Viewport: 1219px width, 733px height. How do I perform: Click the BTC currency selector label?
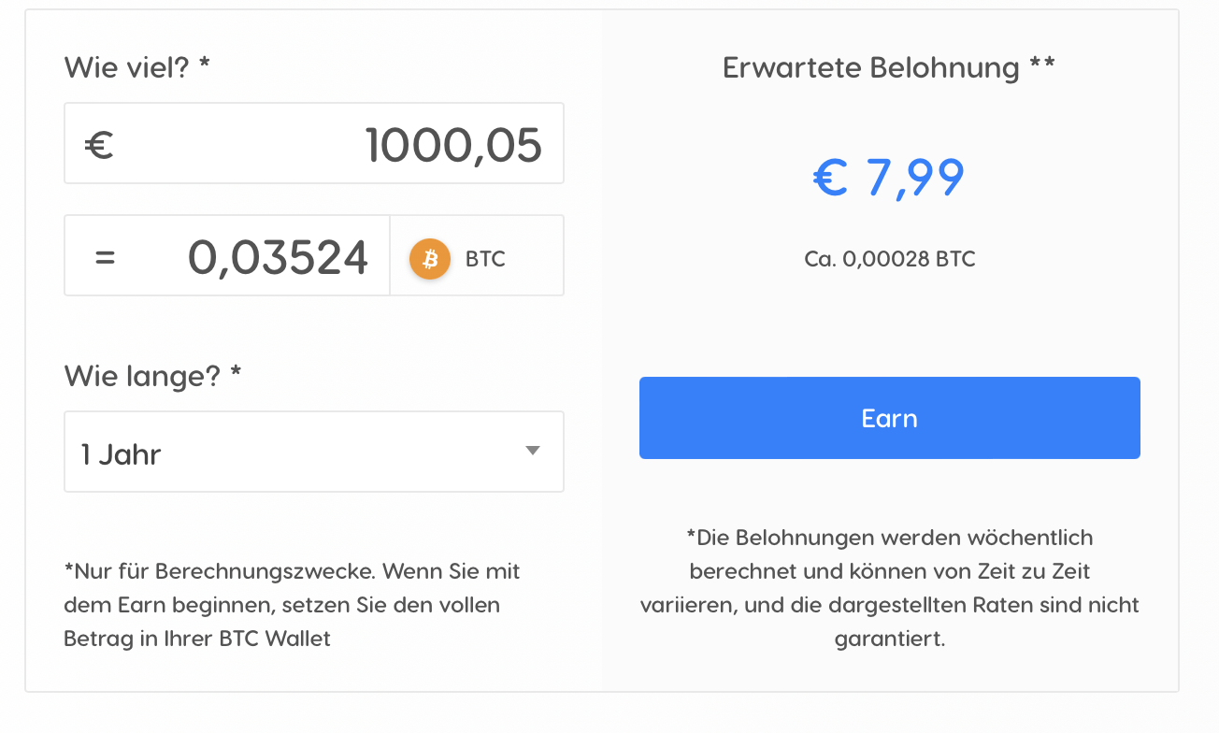[x=485, y=259]
